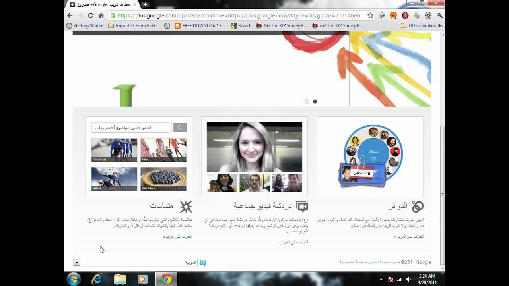
Task: Open the fashion thumbnail in interests card
Action: pos(163,150)
